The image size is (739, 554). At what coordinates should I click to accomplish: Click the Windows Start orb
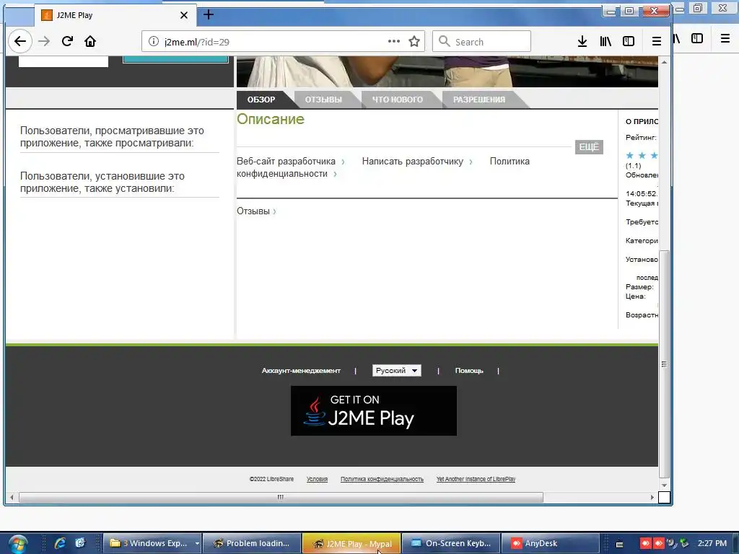(x=17, y=544)
